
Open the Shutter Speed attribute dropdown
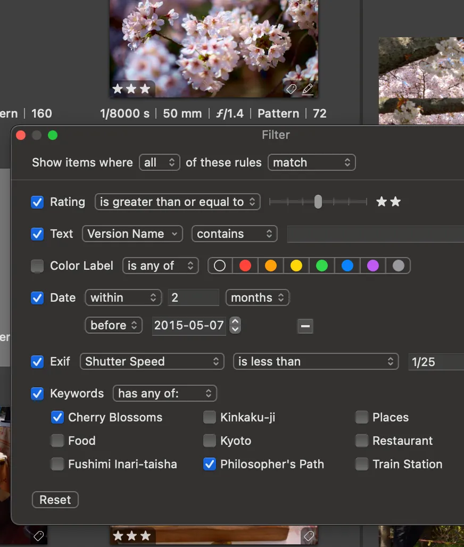point(152,361)
